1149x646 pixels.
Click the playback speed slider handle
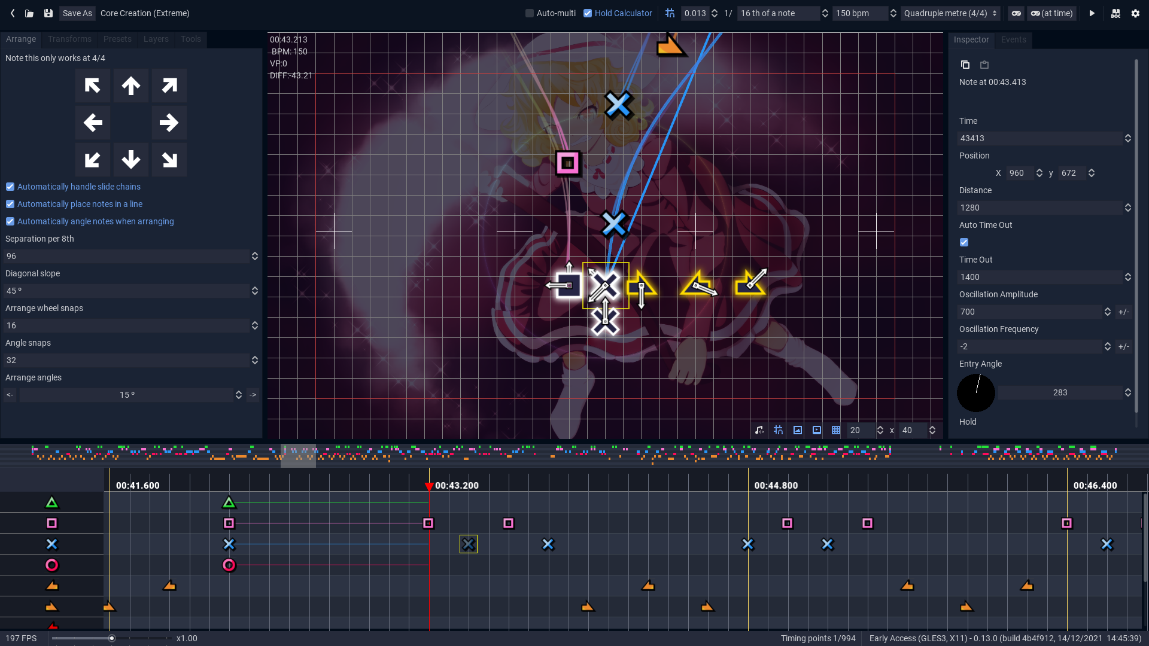[x=111, y=638]
